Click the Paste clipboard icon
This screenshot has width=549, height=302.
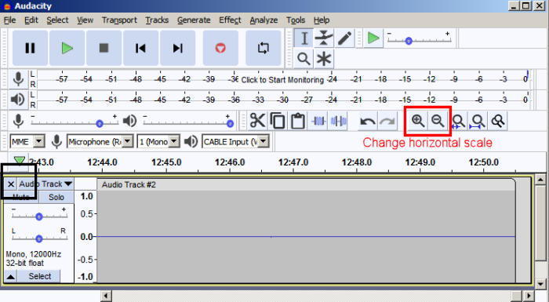[x=298, y=122]
